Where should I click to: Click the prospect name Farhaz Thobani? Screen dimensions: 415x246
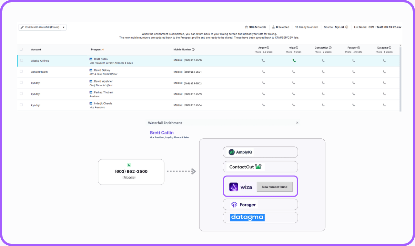(x=104, y=92)
